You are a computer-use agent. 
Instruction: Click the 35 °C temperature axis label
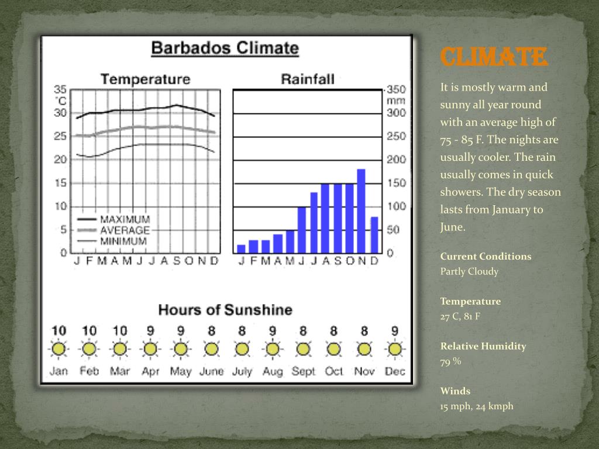tap(60, 89)
